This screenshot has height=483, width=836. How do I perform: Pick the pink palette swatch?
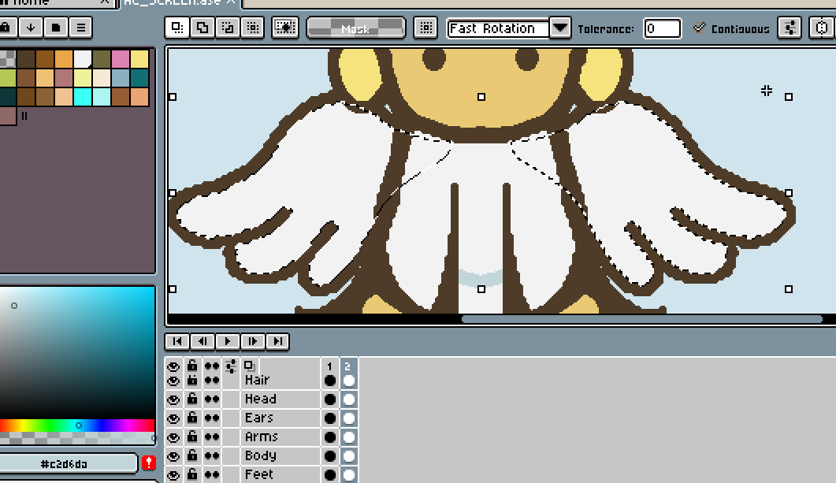point(121,58)
